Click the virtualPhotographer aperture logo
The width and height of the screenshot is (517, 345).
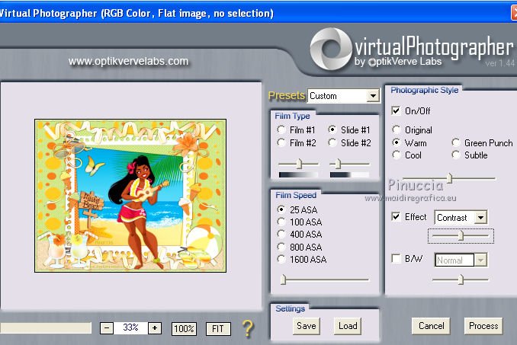tap(331, 49)
